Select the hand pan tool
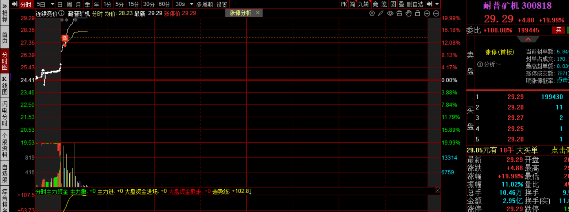The image size is (569, 212). click(x=409, y=14)
